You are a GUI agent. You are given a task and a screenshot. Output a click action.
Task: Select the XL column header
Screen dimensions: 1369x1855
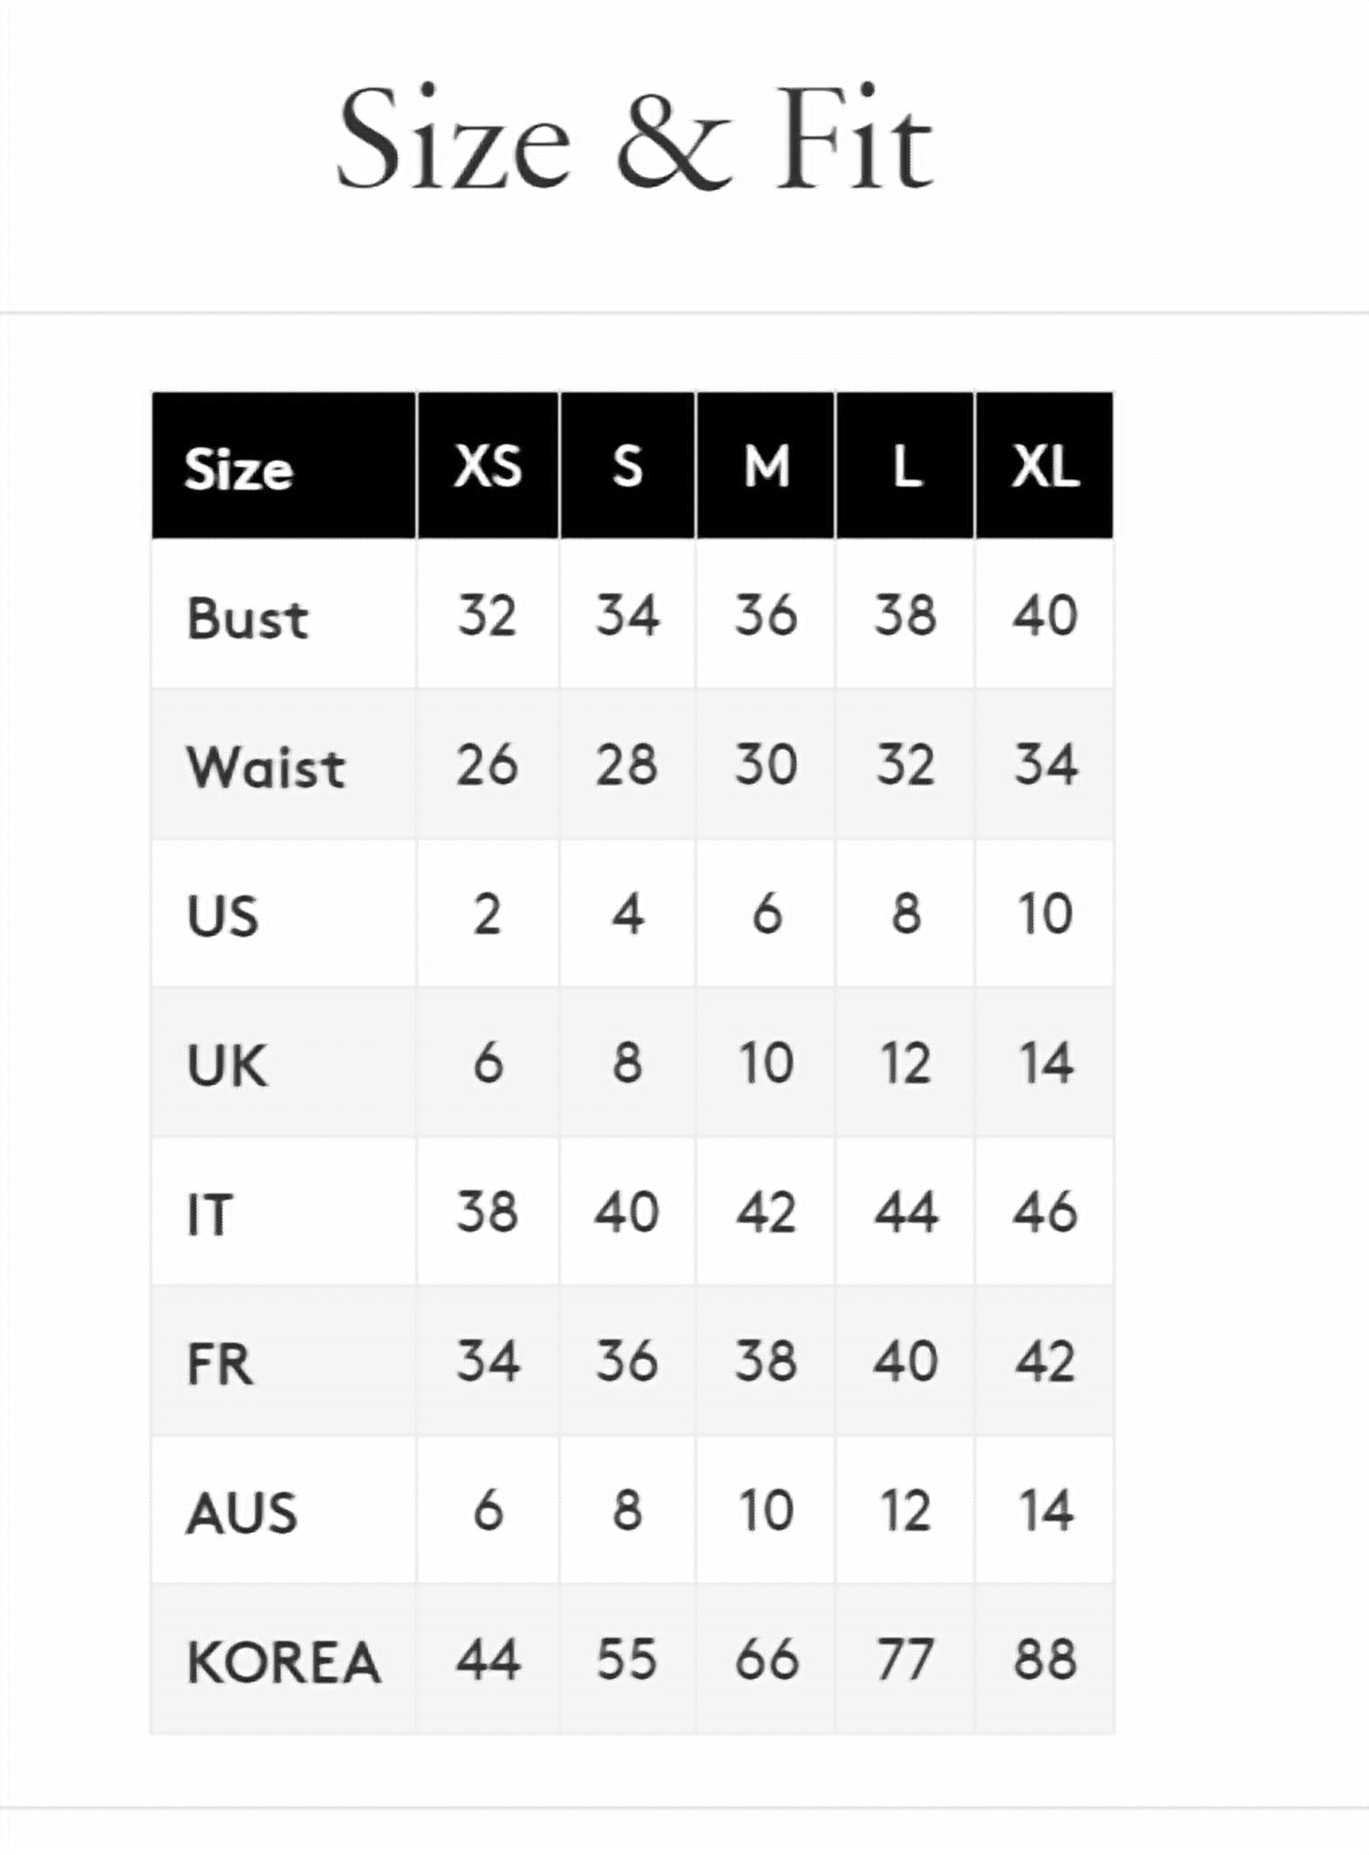click(x=1044, y=466)
